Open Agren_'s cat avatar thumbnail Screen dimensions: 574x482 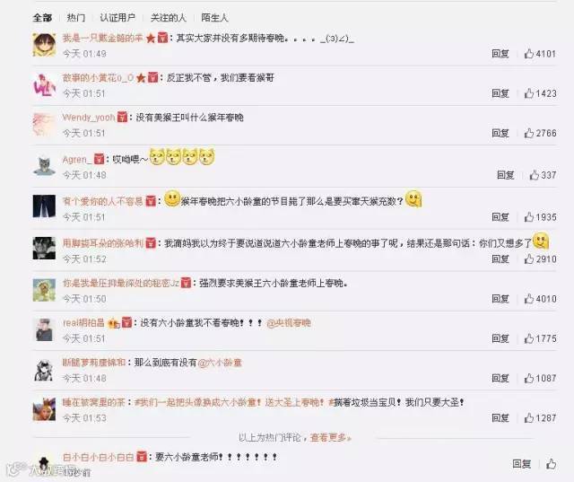point(44,167)
